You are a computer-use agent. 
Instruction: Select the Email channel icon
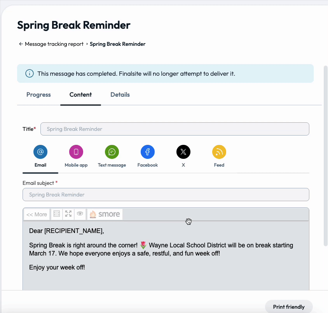(x=40, y=152)
